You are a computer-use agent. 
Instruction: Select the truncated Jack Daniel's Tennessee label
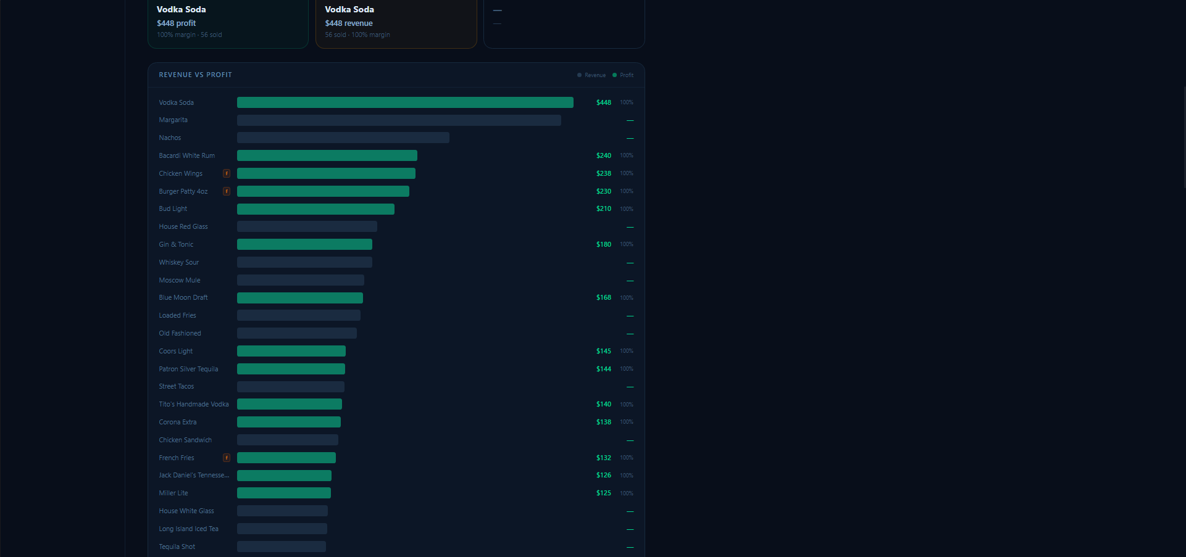point(193,476)
